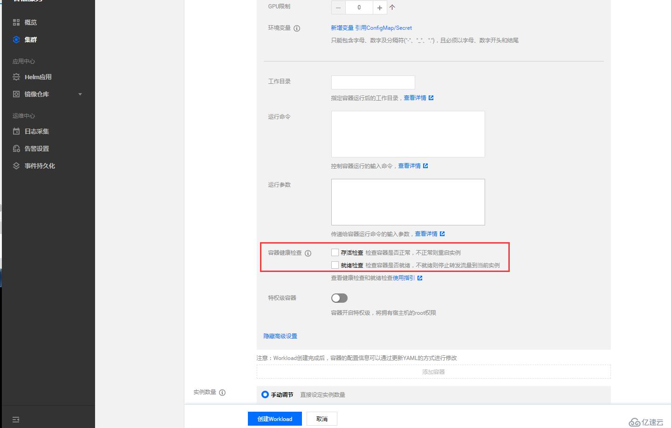Click 新增变量 link

(342, 28)
